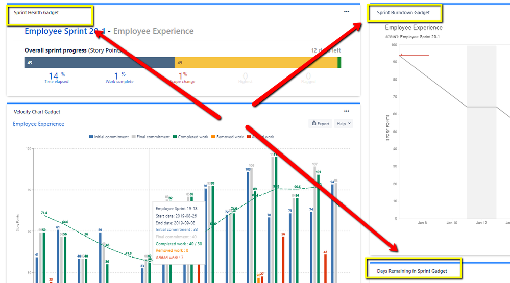The width and height of the screenshot is (510, 283).
Task: Select the green bar labeled 89
Action: [255, 237]
